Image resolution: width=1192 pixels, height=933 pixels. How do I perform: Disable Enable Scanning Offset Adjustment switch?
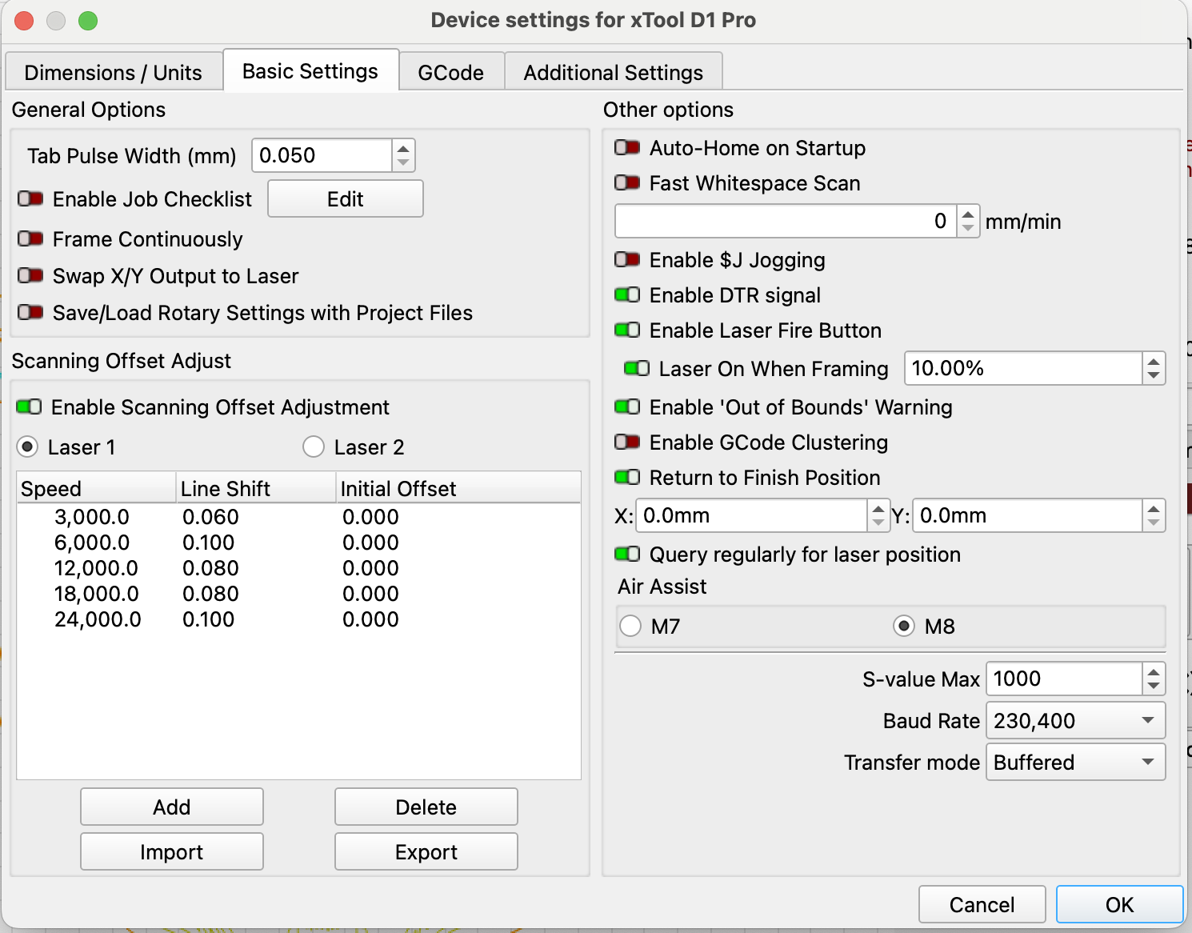coord(29,406)
